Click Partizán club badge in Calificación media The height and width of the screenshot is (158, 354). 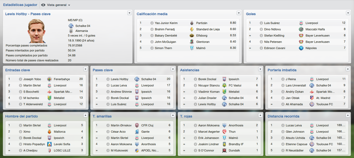pyautogui.click(x=192, y=23)
